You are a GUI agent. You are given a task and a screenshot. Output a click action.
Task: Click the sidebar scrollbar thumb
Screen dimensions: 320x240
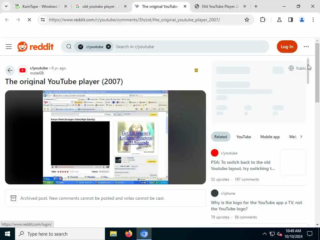pos(308,71)
